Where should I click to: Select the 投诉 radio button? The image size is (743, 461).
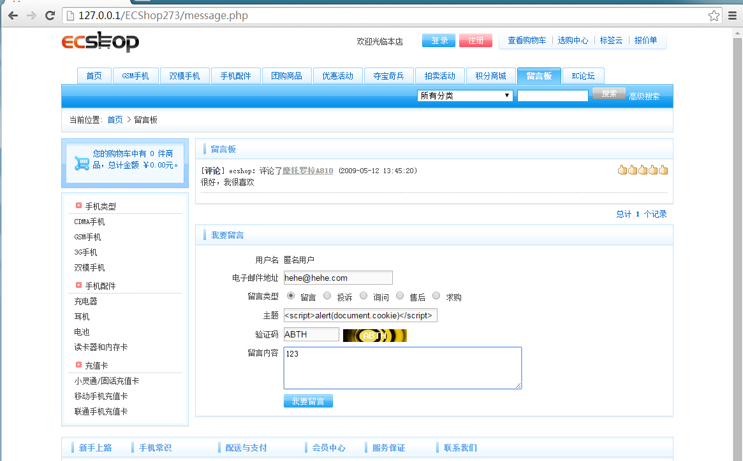tap(327, 296)
